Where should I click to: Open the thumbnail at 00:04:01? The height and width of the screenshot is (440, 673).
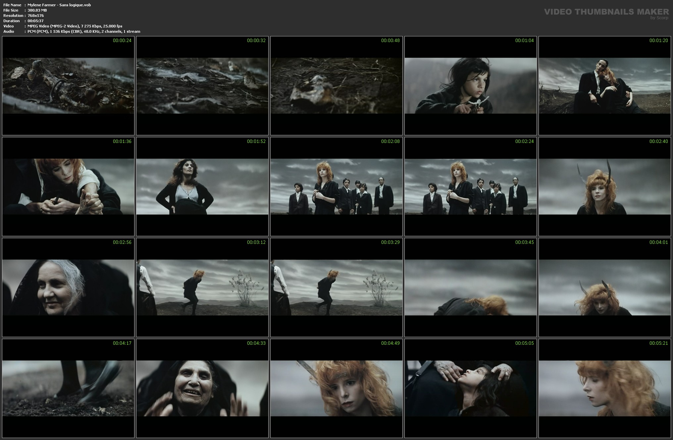[605, 287]
